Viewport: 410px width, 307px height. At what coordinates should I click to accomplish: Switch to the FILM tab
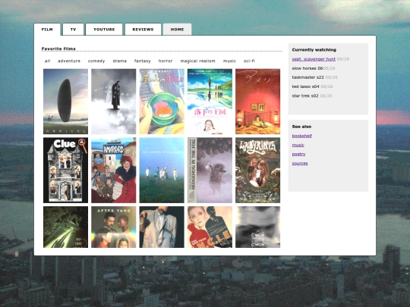coord(47,30)
